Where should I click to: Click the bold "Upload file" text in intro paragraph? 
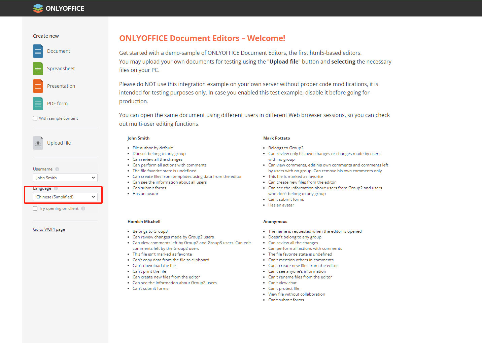tap(284, 62)
